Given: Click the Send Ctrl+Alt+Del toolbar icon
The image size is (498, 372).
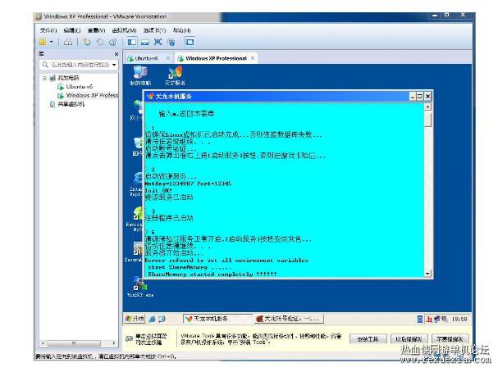Looking at the screenshot, I should pyautogui.click(x=68, y=42).
